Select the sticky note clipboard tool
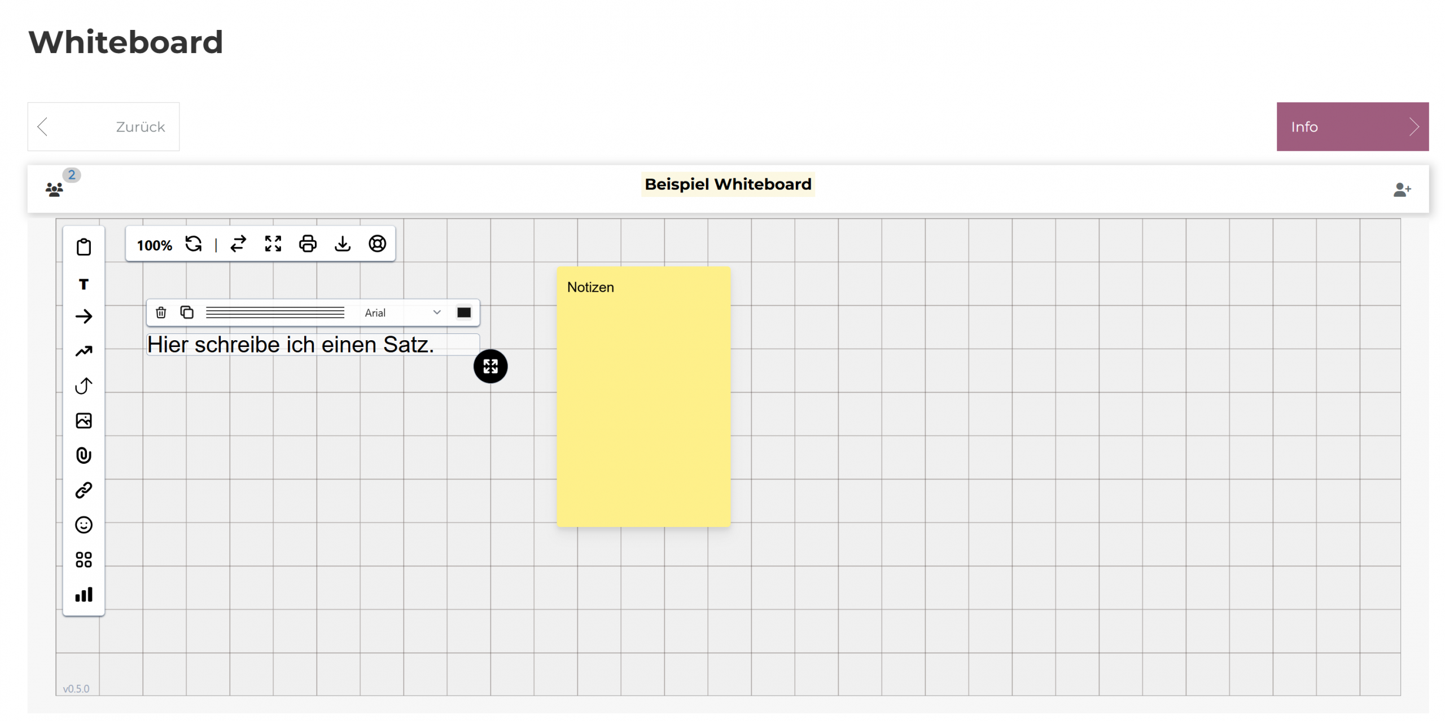1445x721 pixels. coord(84,247)
